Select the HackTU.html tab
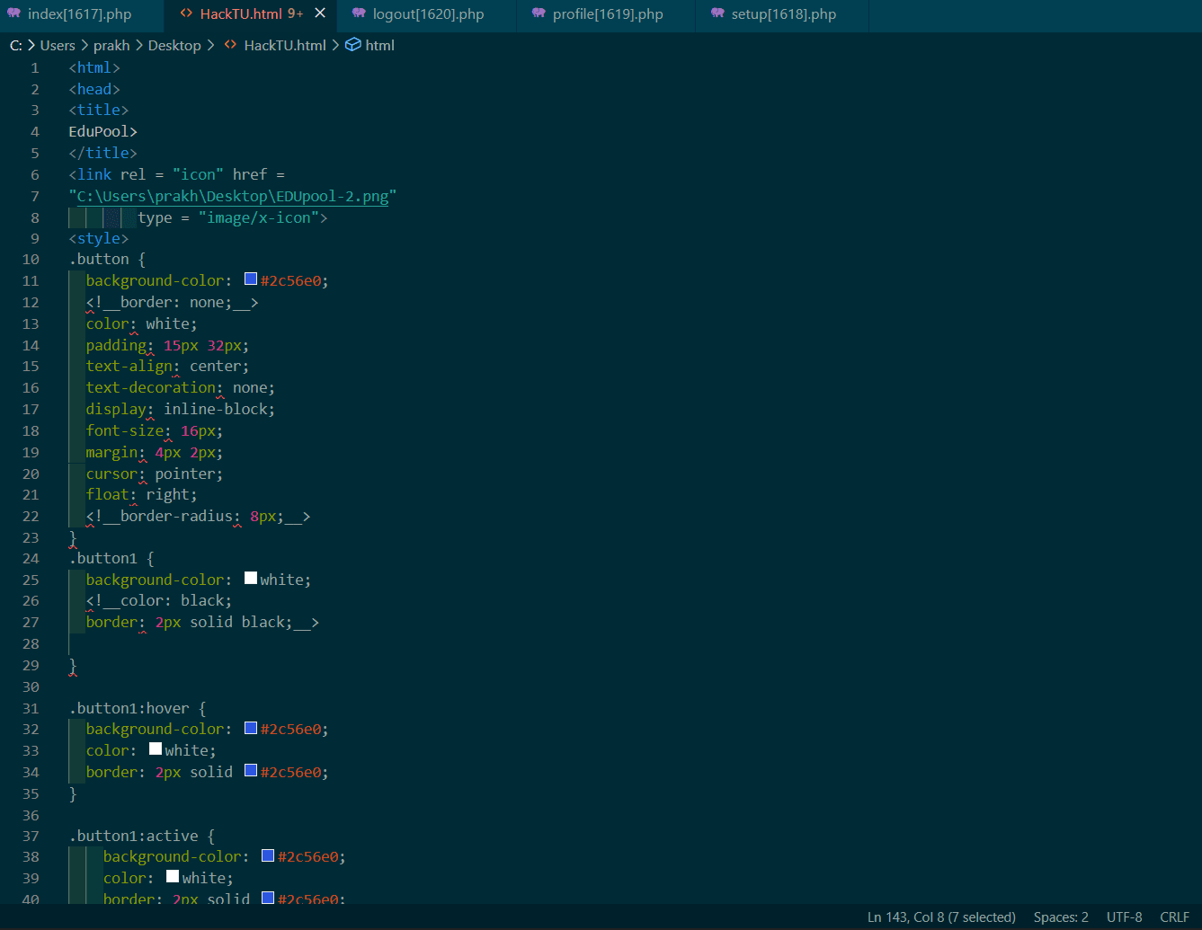Screen dimensions: 1202x930 241,14
